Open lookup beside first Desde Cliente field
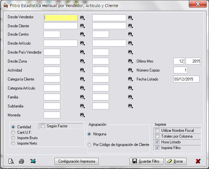Image resolution: width=209 pixels, height=169 pixels. point(82,26)
